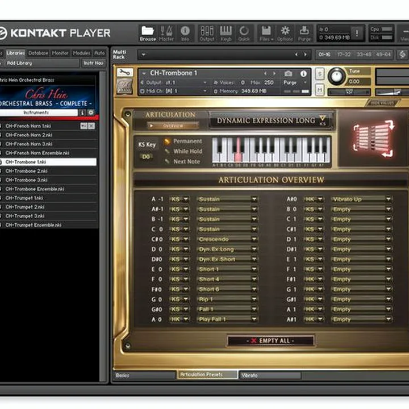
Task: Open instrument info with the i icon
Action: point(303,73)
